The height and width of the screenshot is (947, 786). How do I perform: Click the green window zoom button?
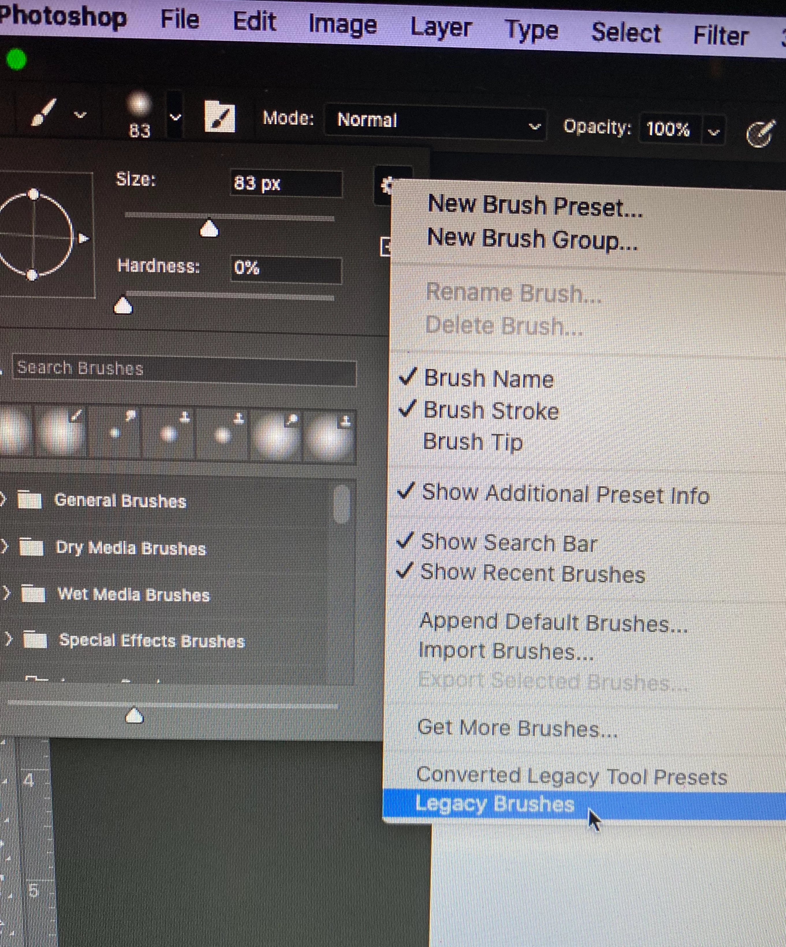(17, 59)
